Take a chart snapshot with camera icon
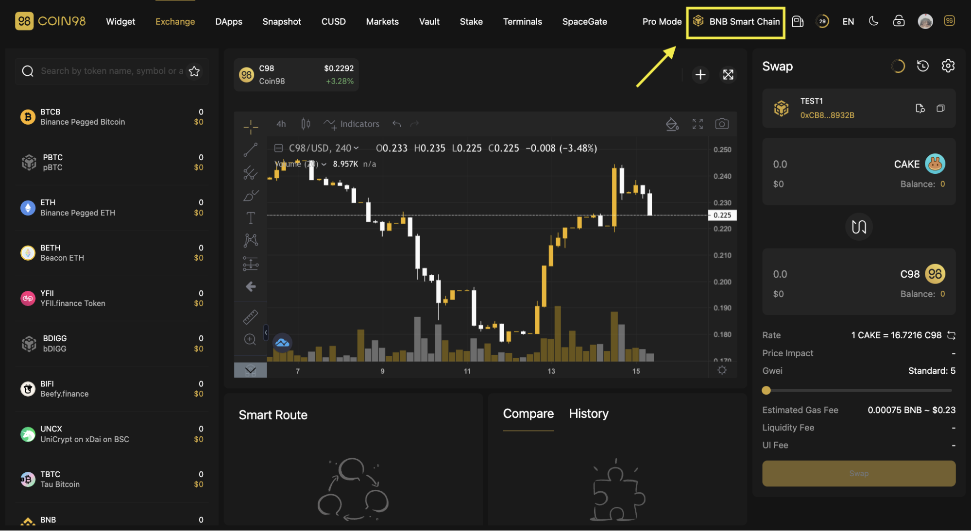The image size is (971, 531). (x=721, y=124)
